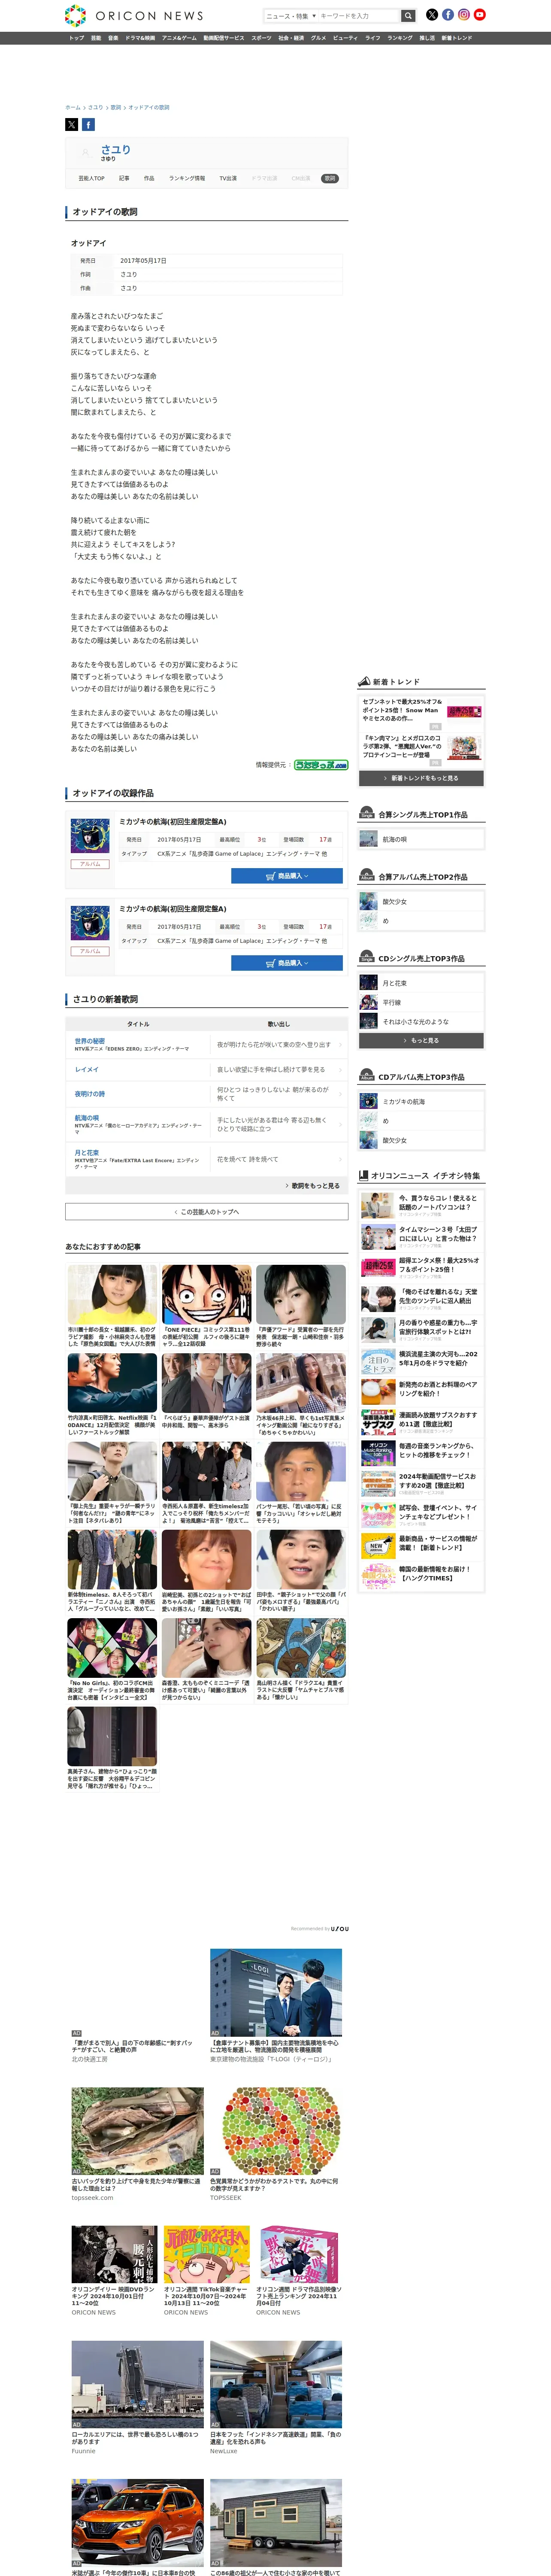Image resolution: width=551 pixels, height=2576 pixels.
Task: Open the 夜明けの詩 lyrics link
Action: tap(90, 1094)
